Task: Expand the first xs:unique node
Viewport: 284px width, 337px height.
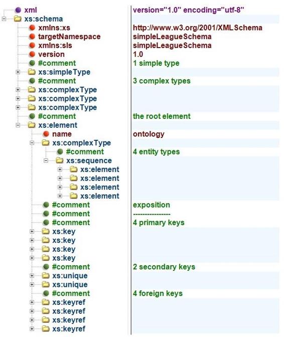Action: (32, 276)
